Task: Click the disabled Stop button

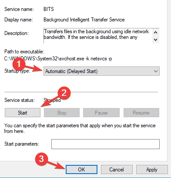Action: click(x=62, y=112)
